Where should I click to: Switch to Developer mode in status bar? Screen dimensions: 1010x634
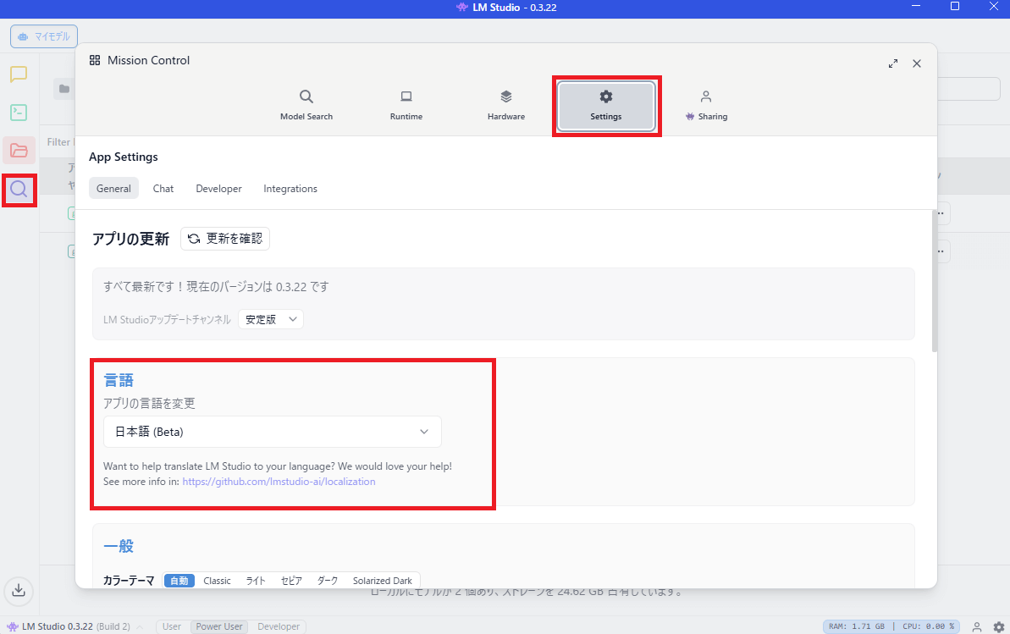click(x=279, y=626)
